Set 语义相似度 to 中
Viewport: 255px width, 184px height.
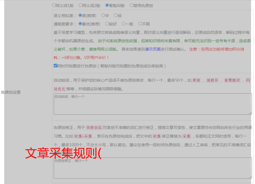tap(103, 15)
